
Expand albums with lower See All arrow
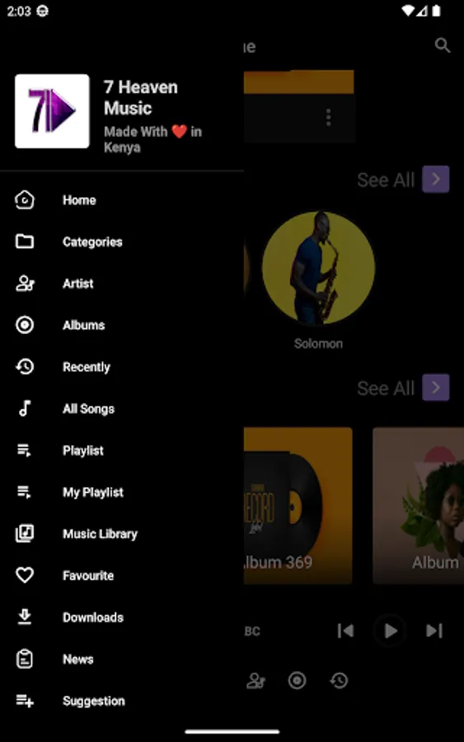tap(436, 387)
